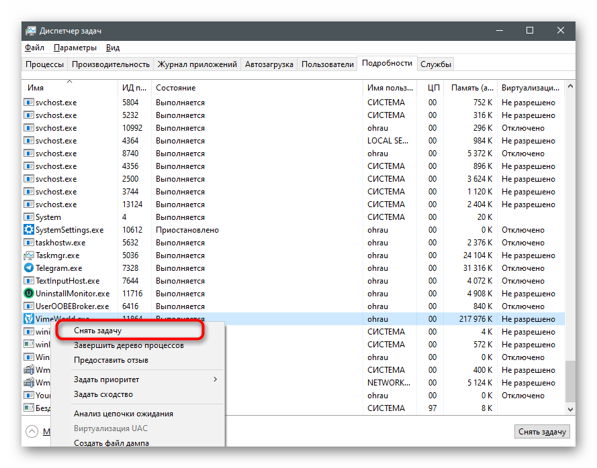
Task: Switch to the Автозагрузка tab
Action: click(x=269, y=64)
